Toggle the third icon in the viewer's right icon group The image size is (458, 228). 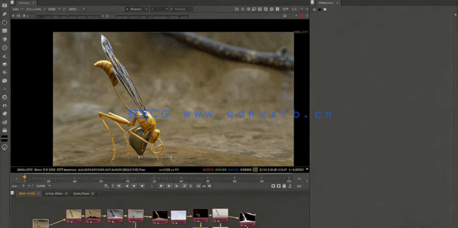248,9
